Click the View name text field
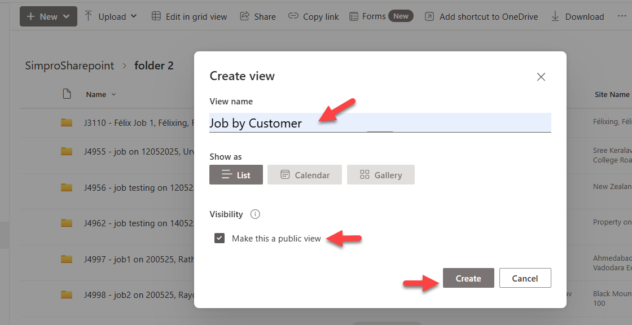The height and width of the screenshot is (325, 632). pyautogui.click(x=380, y=123)
